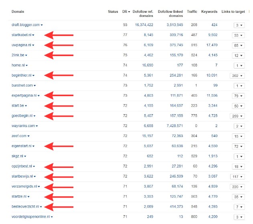253x224 pixels.
Task: Open the startbewijs.nl domain link
Action: click(x=22, y=176)
